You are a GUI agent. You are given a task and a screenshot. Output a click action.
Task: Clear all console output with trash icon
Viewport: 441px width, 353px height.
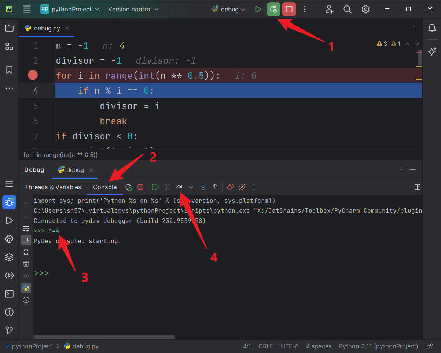[x=26, y=264]
